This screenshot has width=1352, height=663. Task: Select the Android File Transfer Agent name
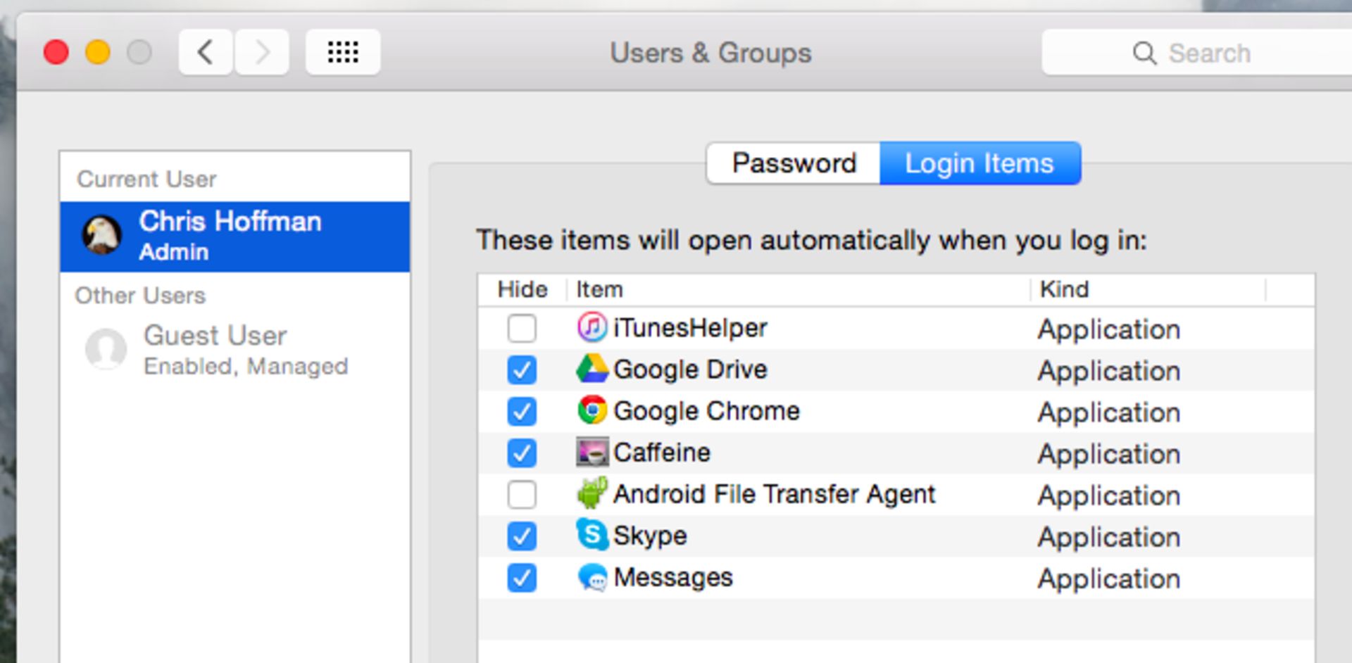pos(774,494)
